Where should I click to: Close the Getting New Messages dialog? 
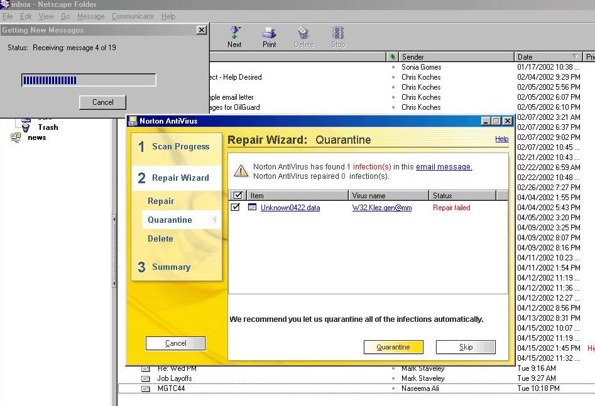(202, 30)
